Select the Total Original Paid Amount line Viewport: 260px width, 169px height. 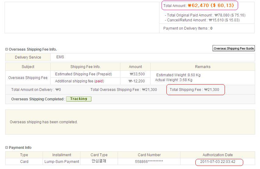click(205, 15)
